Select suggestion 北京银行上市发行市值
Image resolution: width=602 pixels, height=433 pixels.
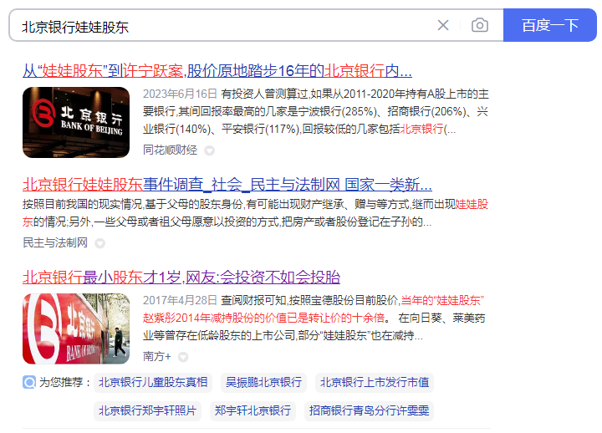pyautogui.click(x=375, y=383)
